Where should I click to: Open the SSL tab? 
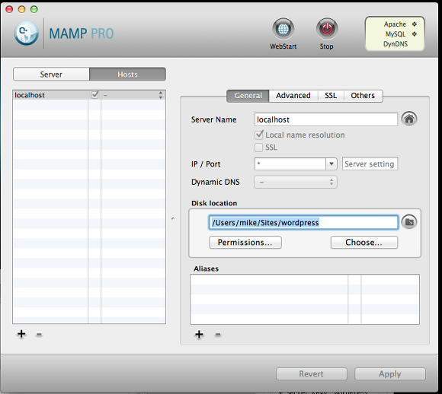[331, 96]
